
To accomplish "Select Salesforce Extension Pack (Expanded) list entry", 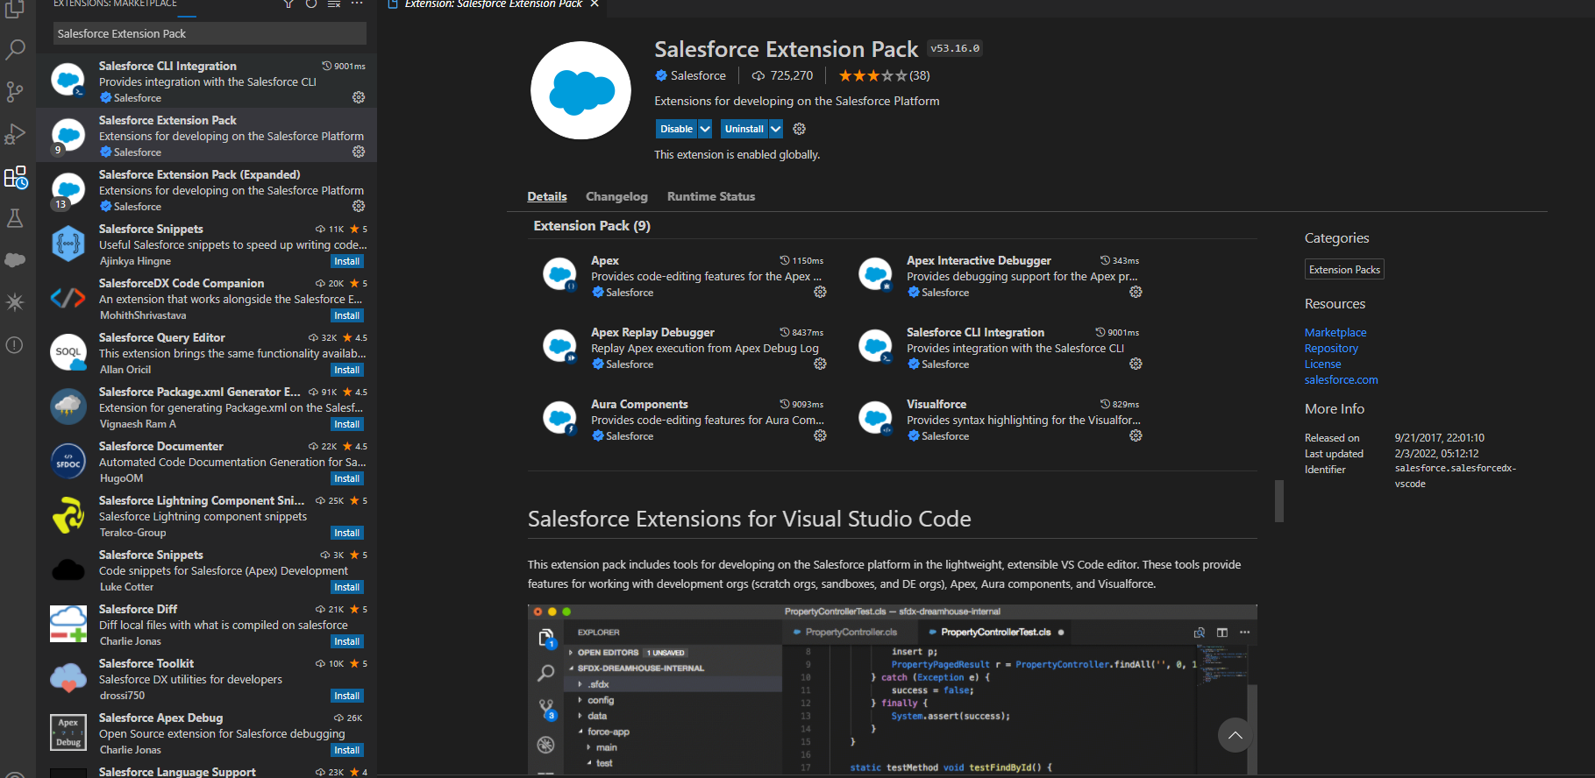I will click(207, 190).
